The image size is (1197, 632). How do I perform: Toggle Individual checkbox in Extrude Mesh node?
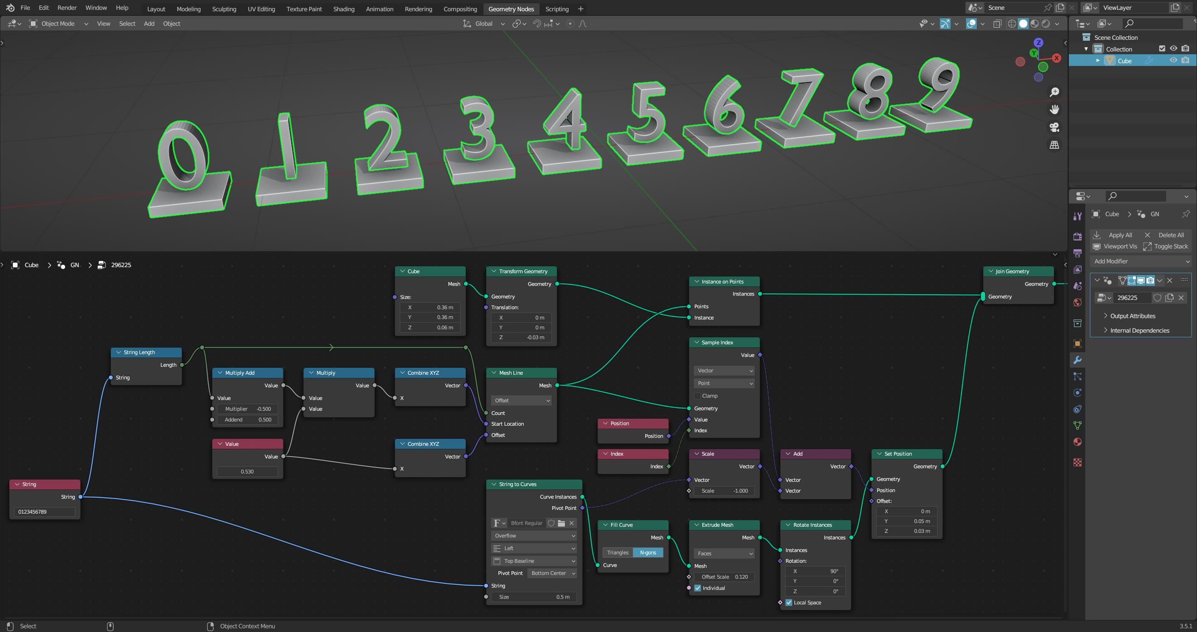coord(698,588)
